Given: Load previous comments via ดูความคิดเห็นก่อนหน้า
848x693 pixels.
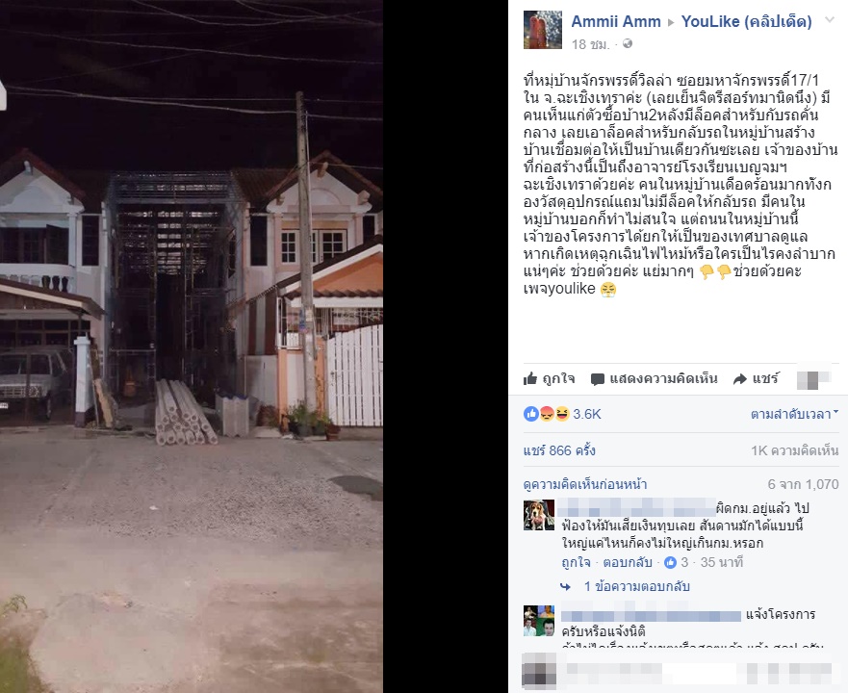Looking at the screenshot, I should pyautogui.click(x=585, y=484).
